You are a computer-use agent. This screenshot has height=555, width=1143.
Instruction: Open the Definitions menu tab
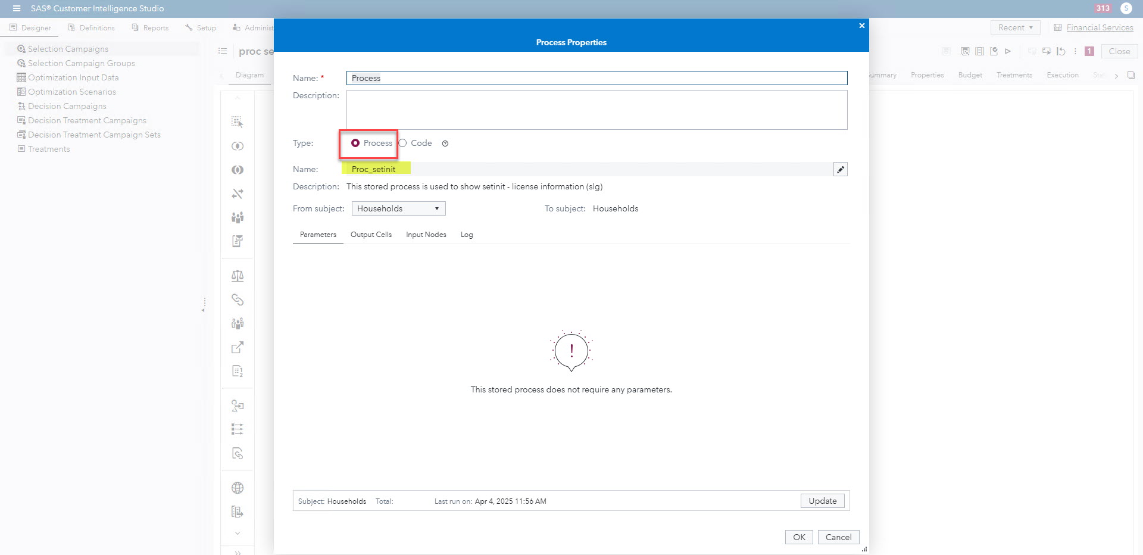point(91,27)
